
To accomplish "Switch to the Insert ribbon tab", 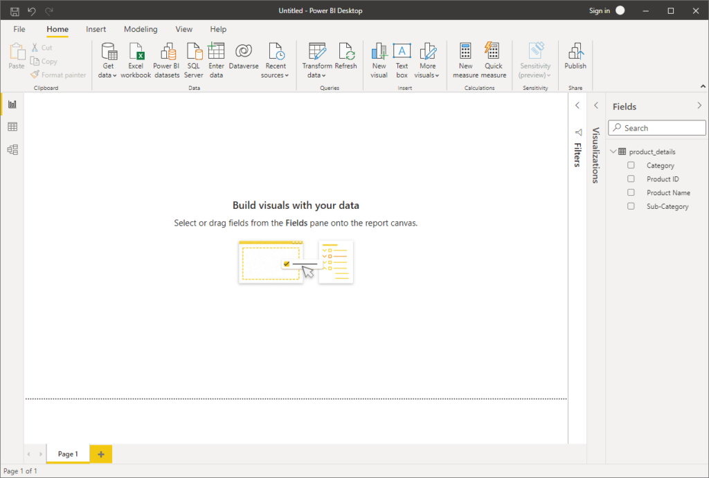I will click(96, 29).
